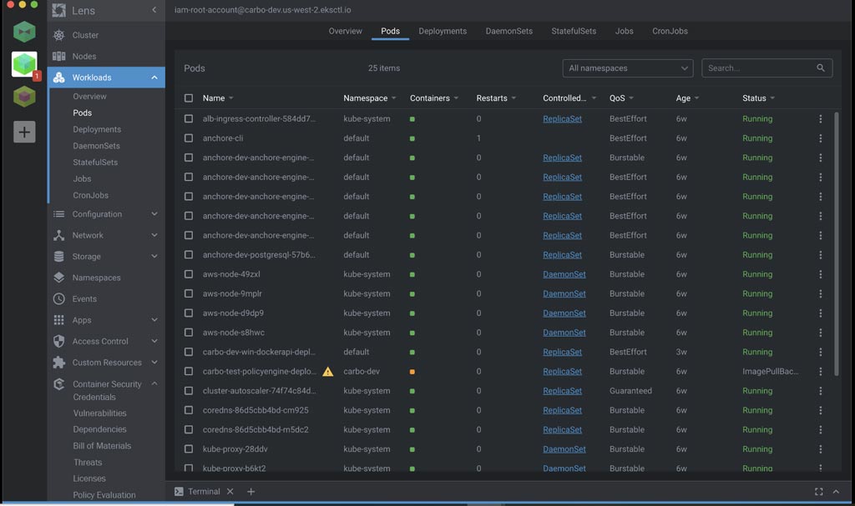Check the coredns-86d5cbb4bd-cm925 pod checkbox
This screenshot has width=855, height=506.
189,410
